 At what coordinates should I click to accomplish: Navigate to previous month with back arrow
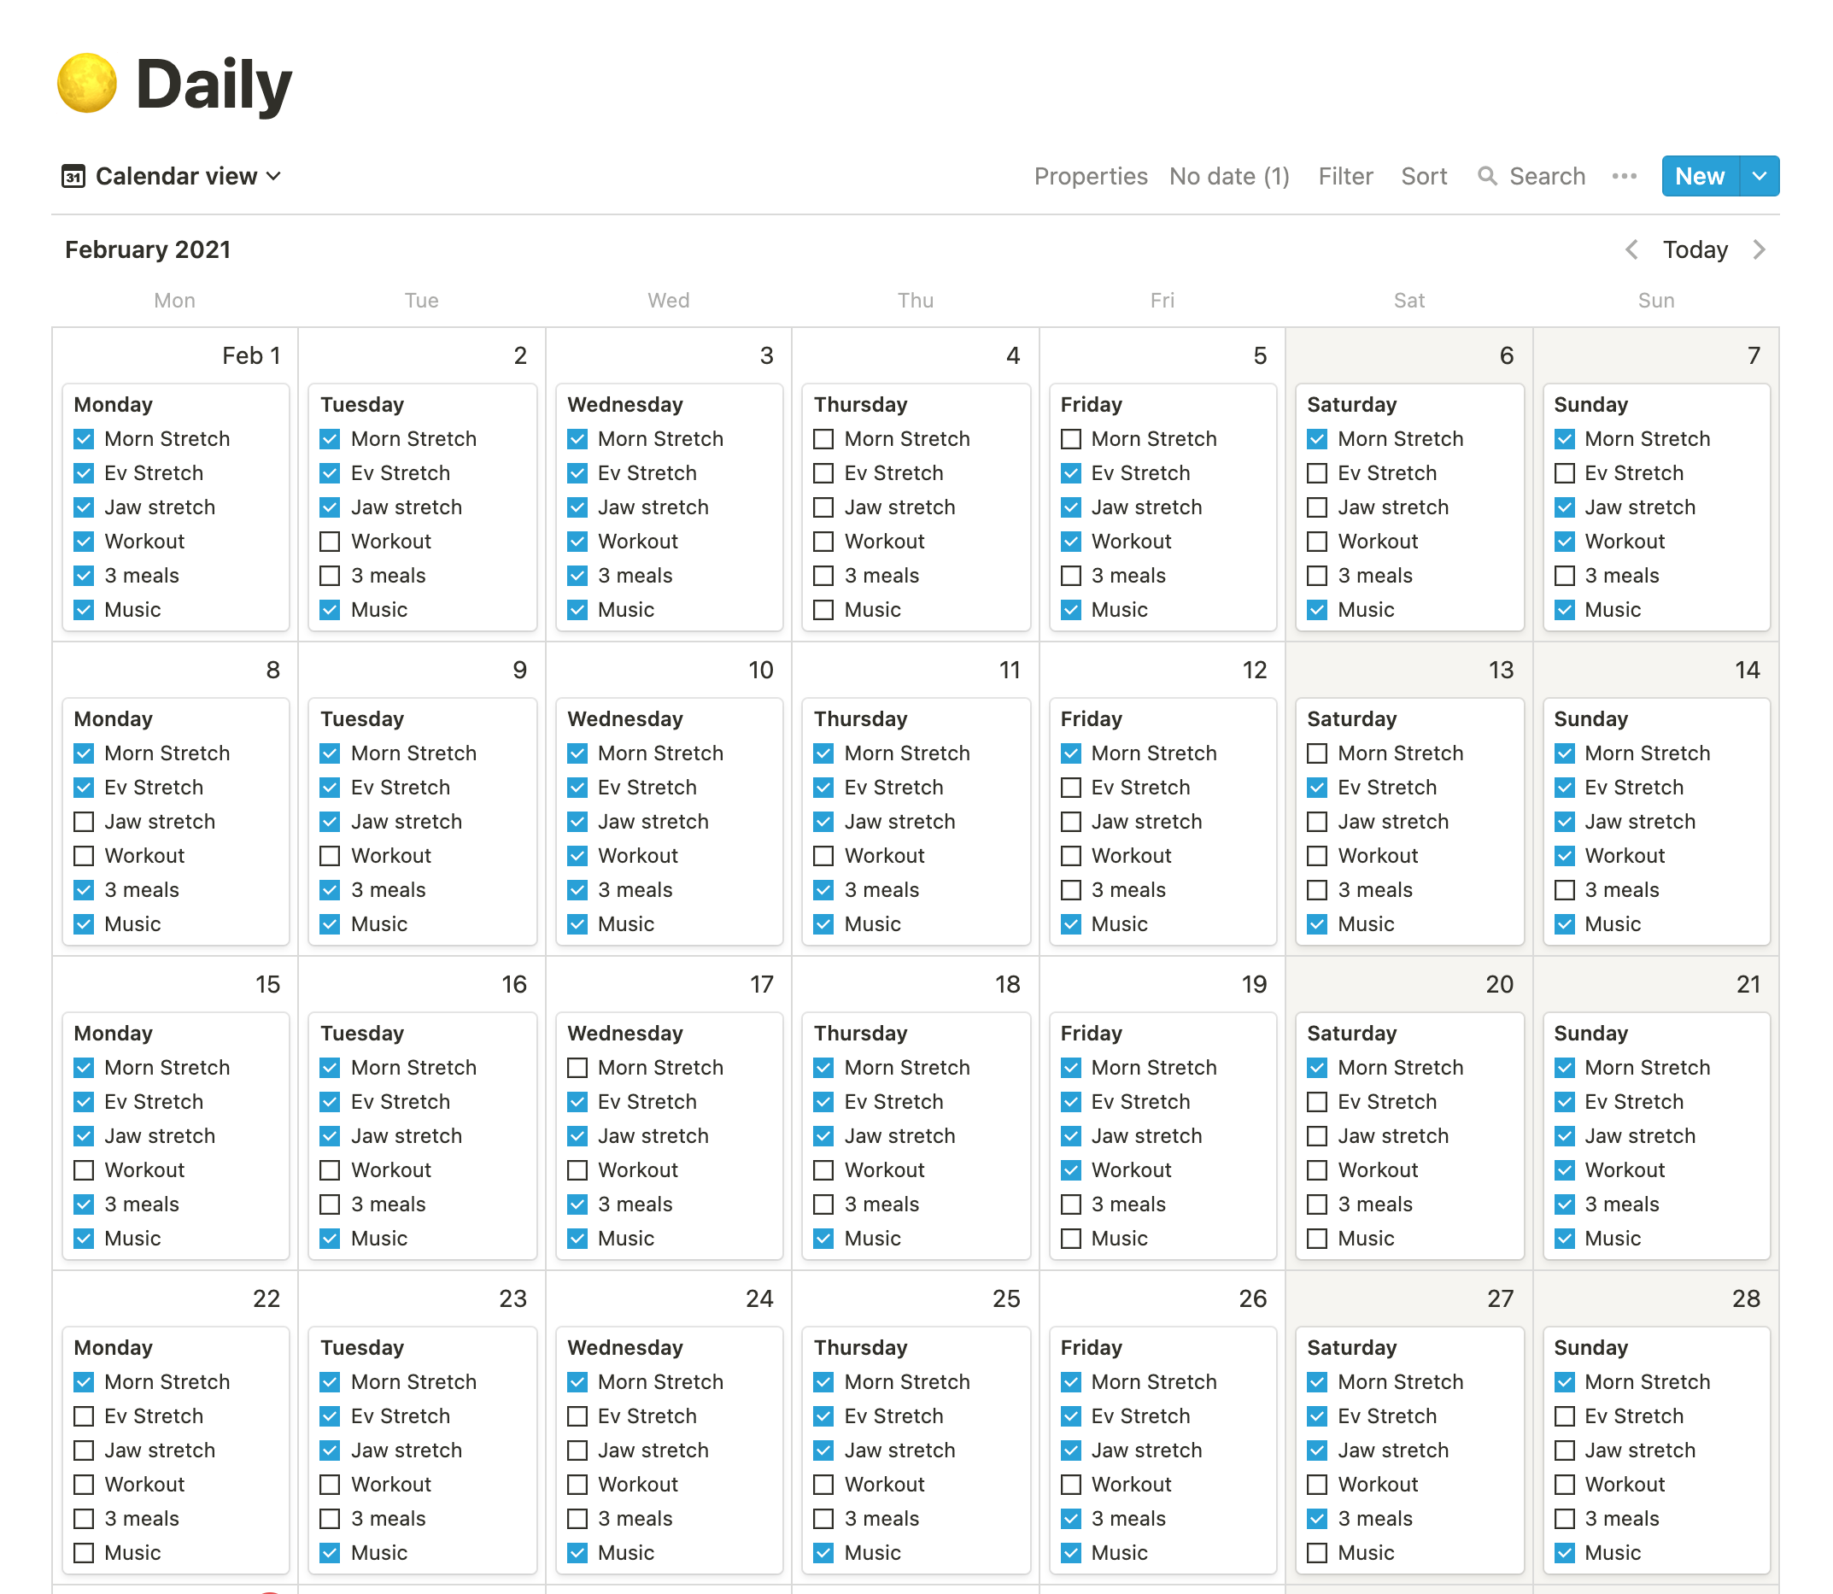point(1632,248)
